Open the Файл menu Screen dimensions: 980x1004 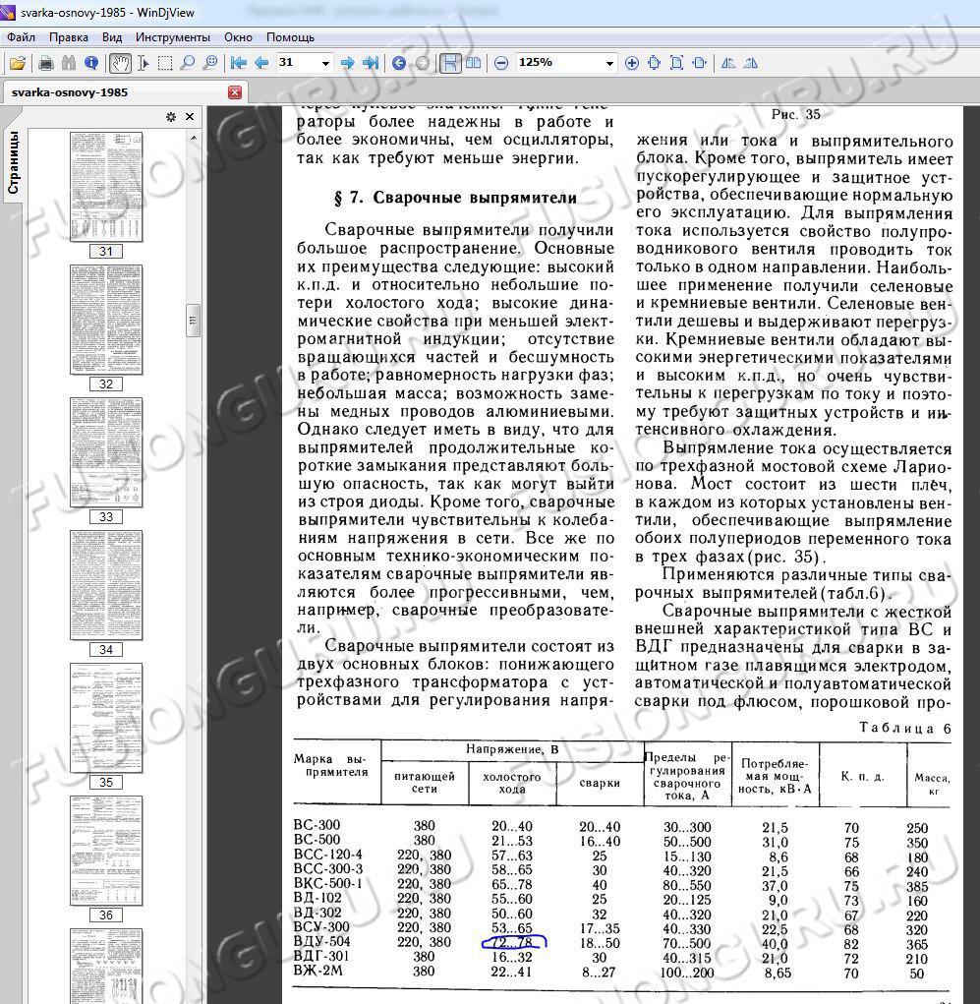point(21,37)
